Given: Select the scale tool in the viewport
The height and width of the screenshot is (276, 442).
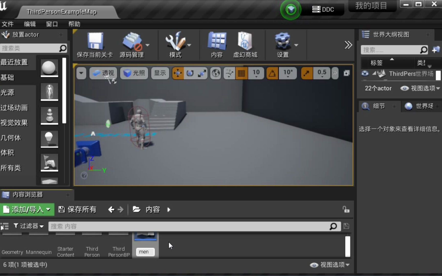Looking at the screenshot, I should pyautogui.click(x=202, y=73).
